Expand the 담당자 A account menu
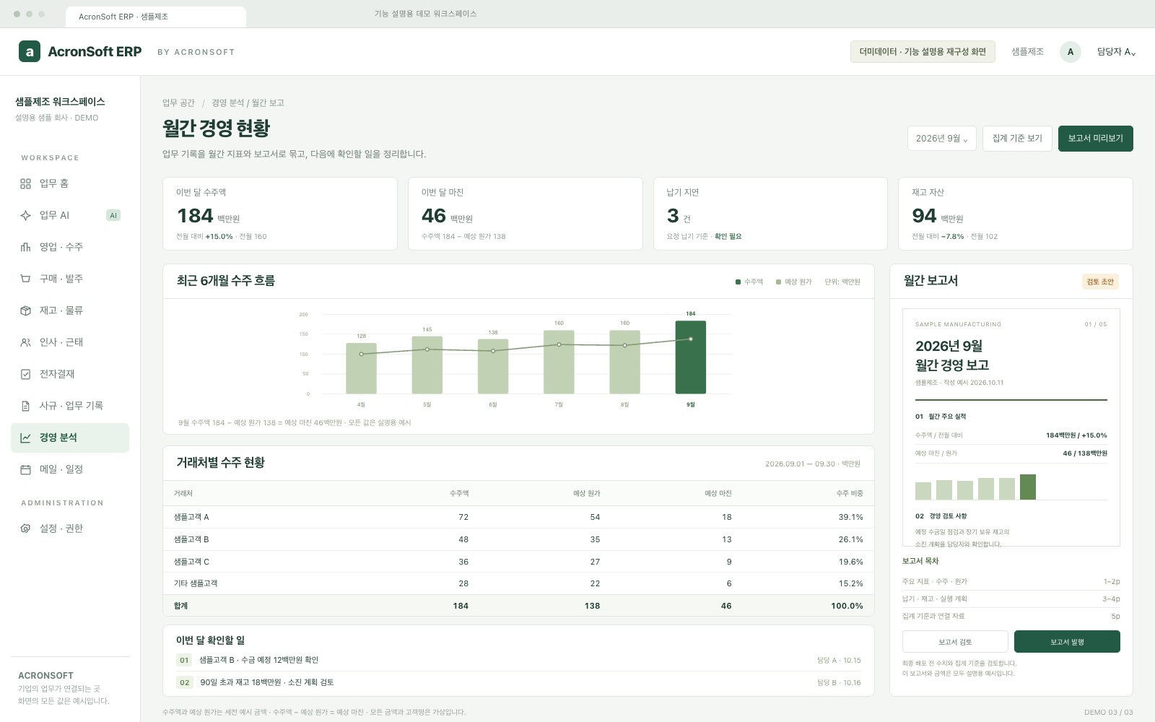Image resolution: width=1155 pixels, height=722 pixels. [x=1116, y=52]
